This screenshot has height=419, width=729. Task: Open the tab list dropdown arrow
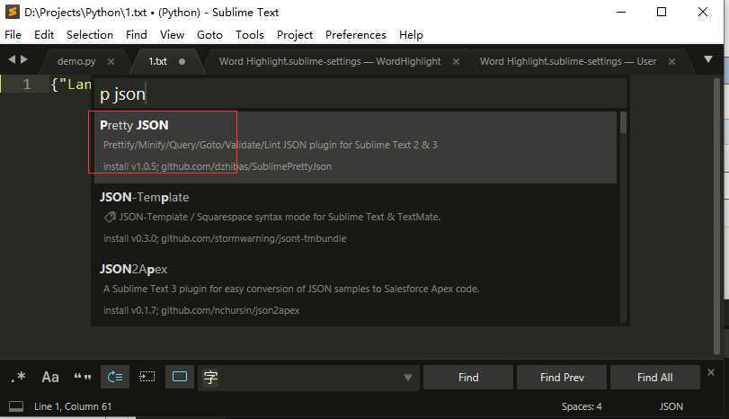(x=708, y=59)
